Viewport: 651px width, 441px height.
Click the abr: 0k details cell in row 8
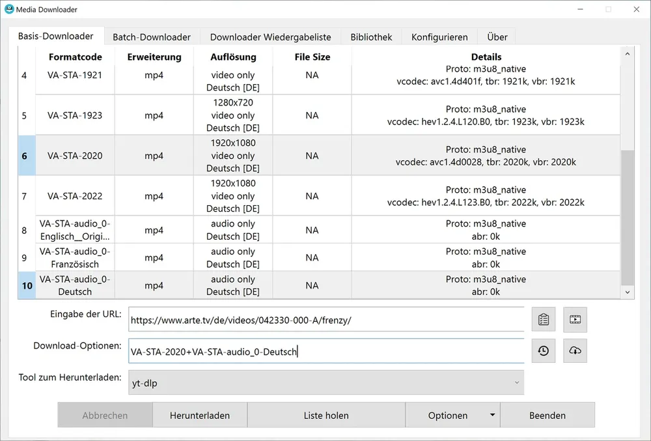pyautogui.click(x=486, y=230)
